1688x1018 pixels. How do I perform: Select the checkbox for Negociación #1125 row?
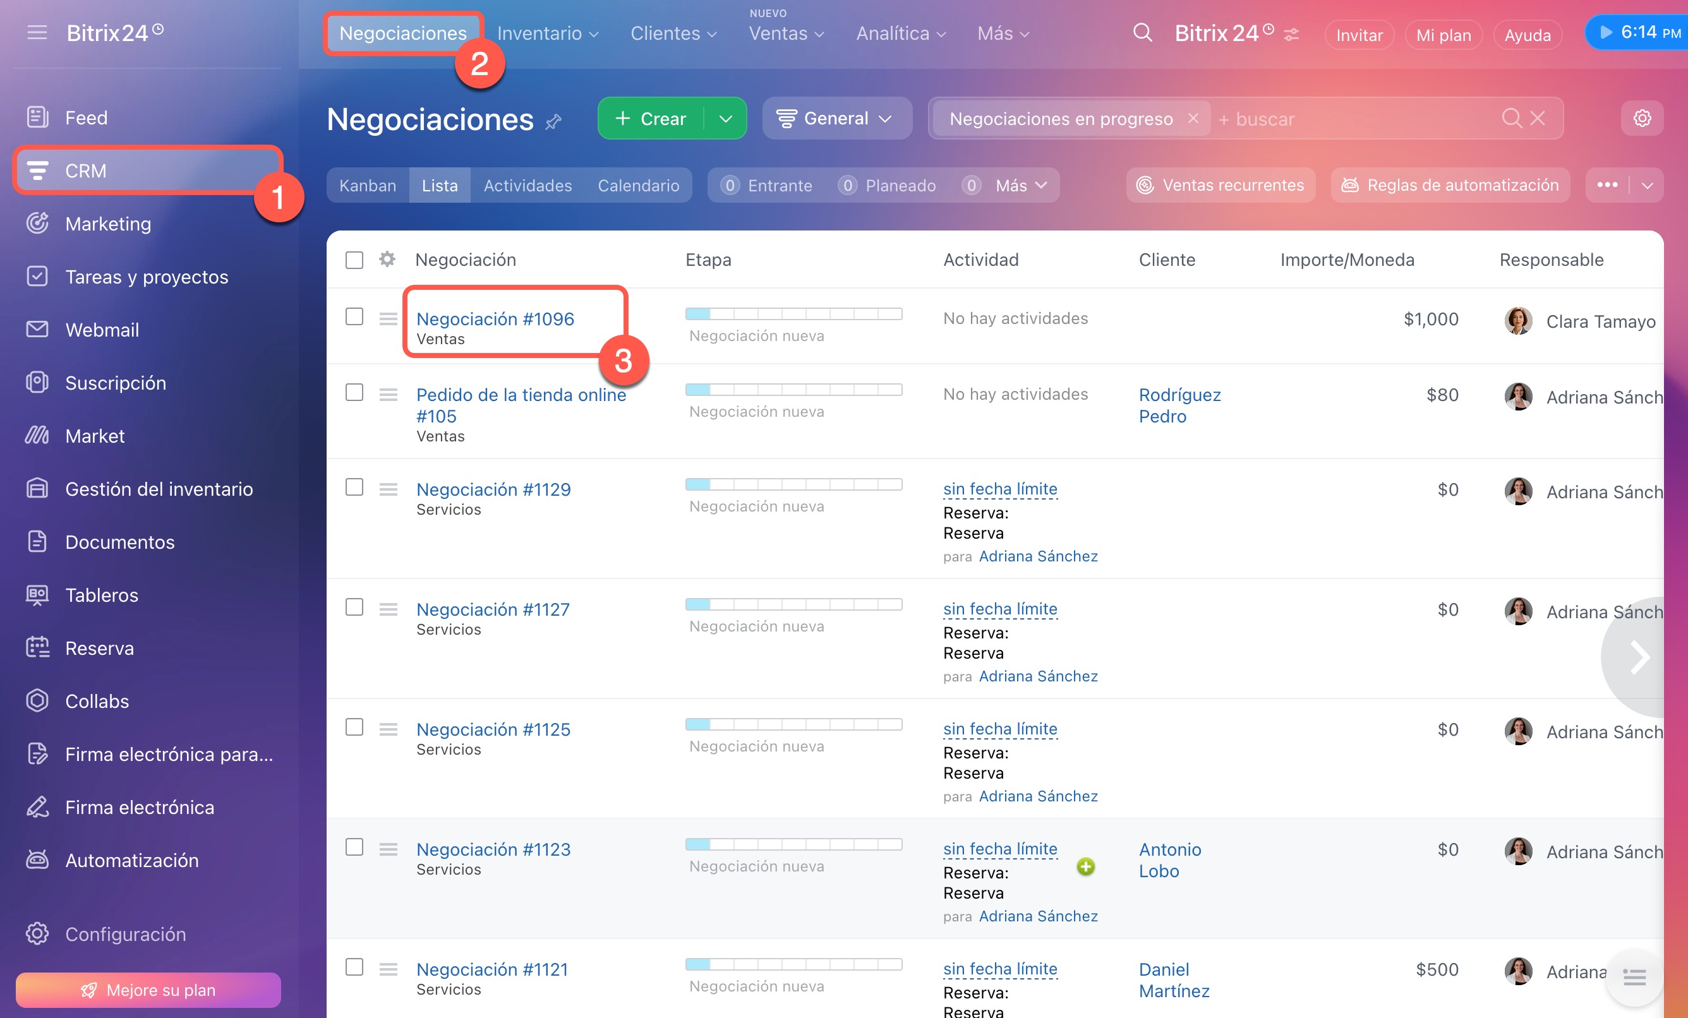coord(354,727)
